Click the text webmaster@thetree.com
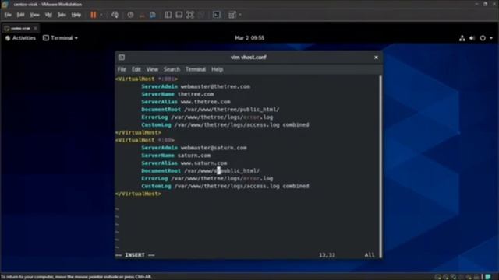This screenshot has height=280, width=499. pyautogui.click(x=215, y=86)
